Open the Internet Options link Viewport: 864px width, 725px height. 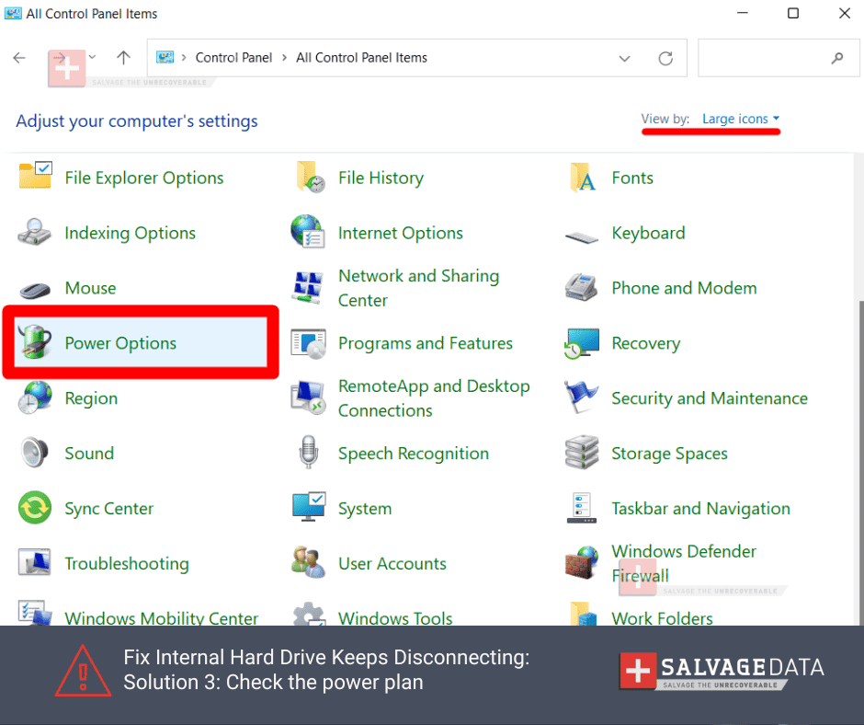pos(401,233)
